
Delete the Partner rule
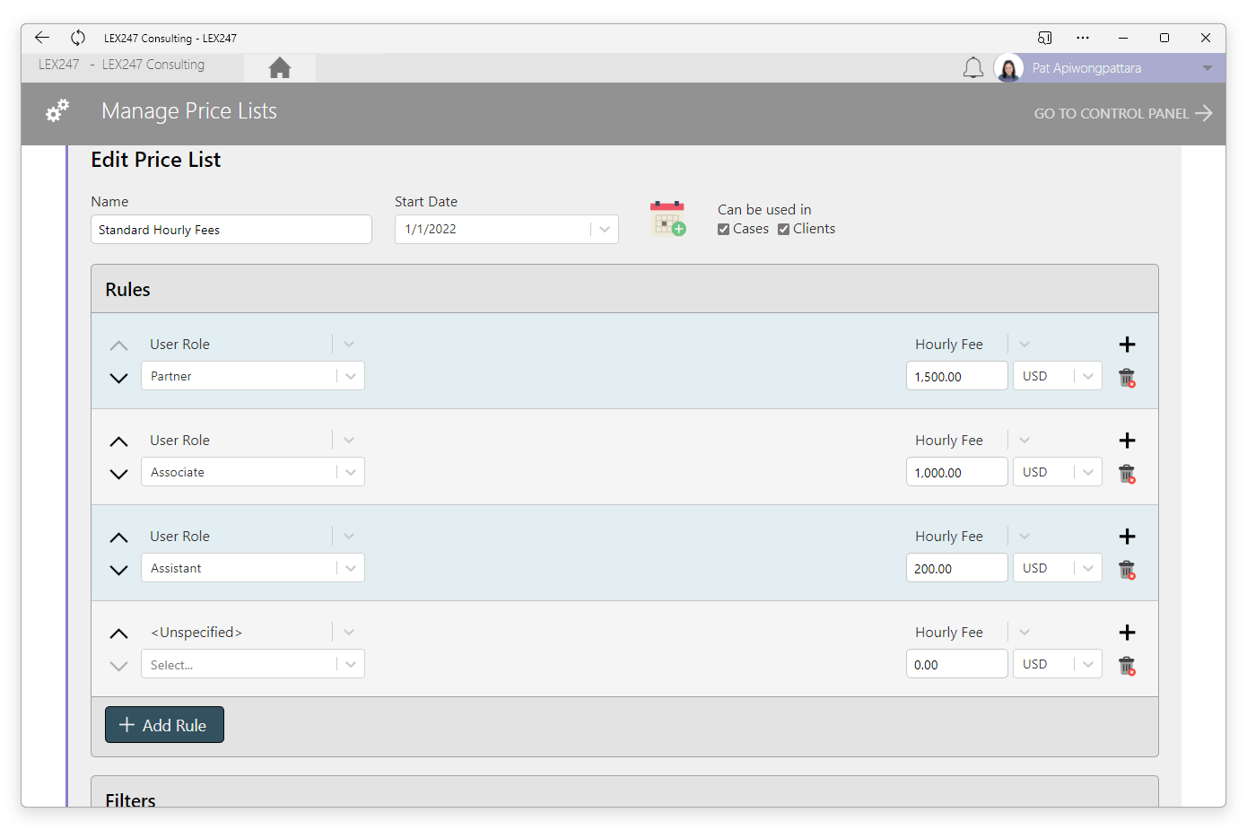pos(1127,378)
